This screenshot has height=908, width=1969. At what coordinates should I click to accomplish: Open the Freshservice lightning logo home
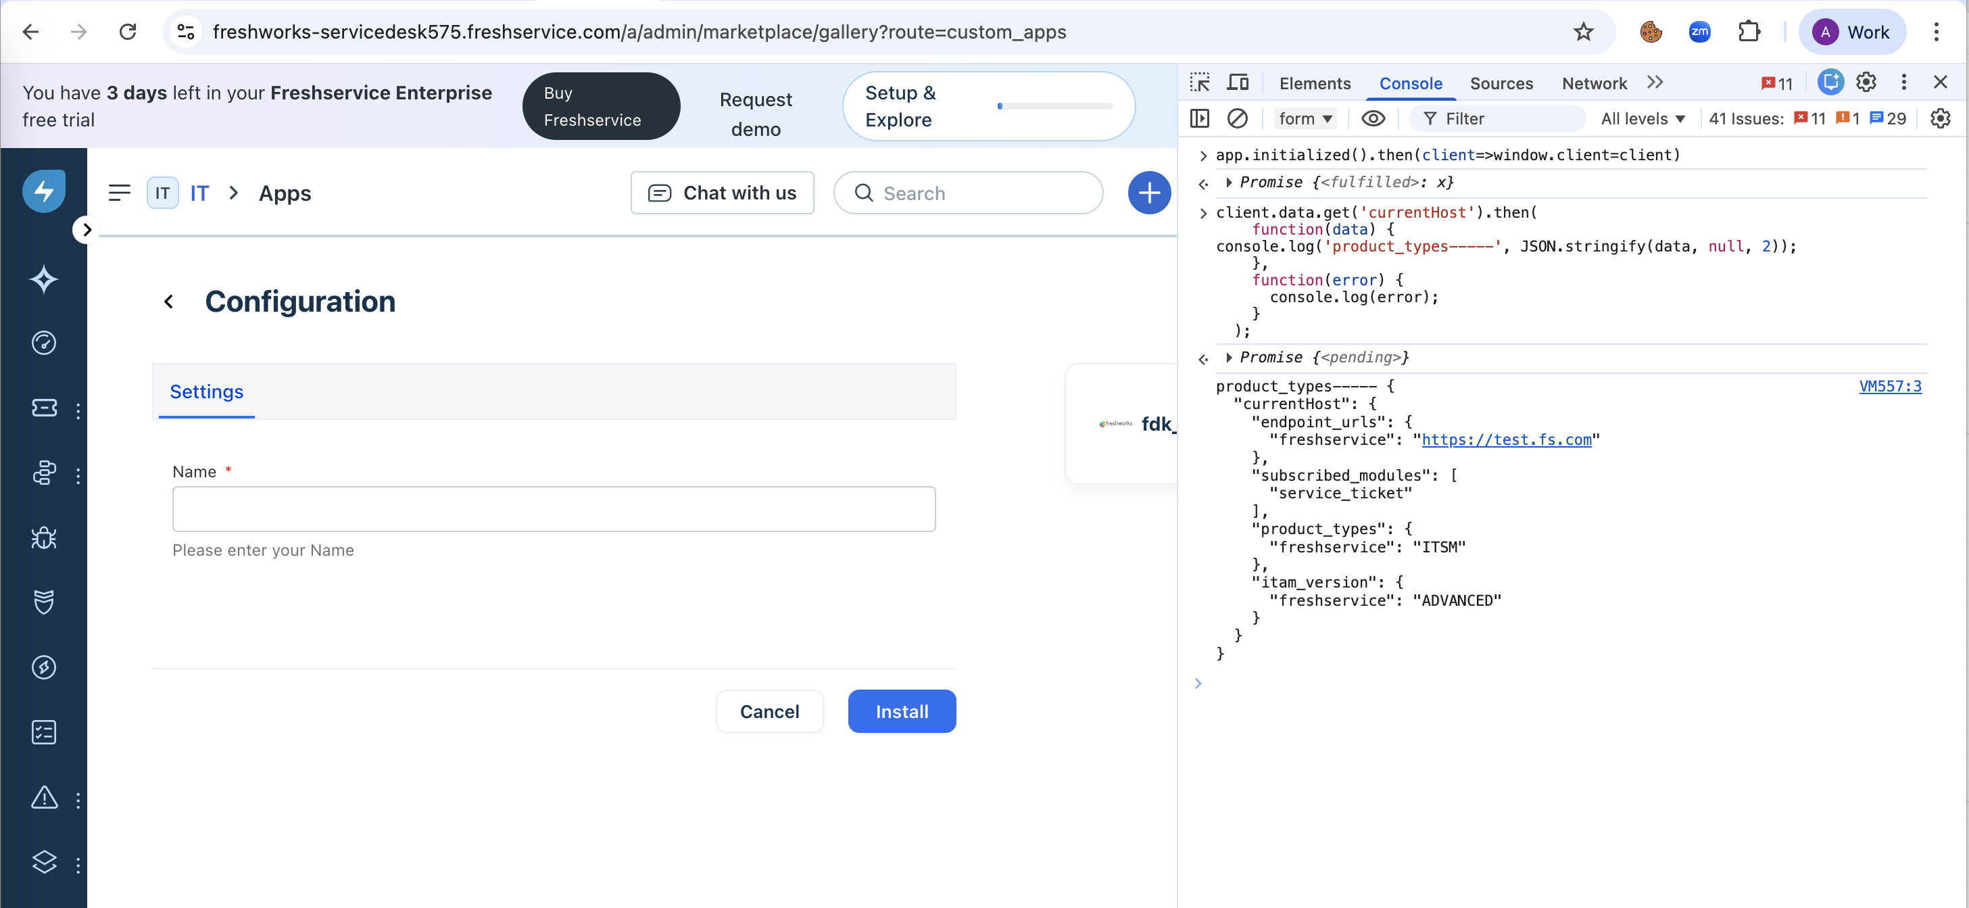43,191
